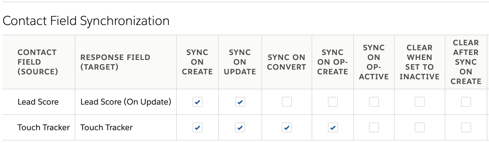Uncheck Sync On Create for Touch Tracker

(197, 127)
